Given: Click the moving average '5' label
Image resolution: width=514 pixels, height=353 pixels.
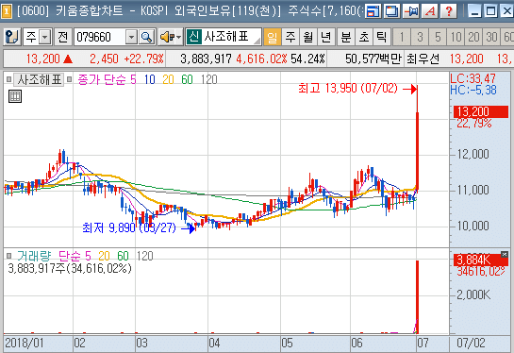Looking at the screenshot, I should (x=133, y=79).
